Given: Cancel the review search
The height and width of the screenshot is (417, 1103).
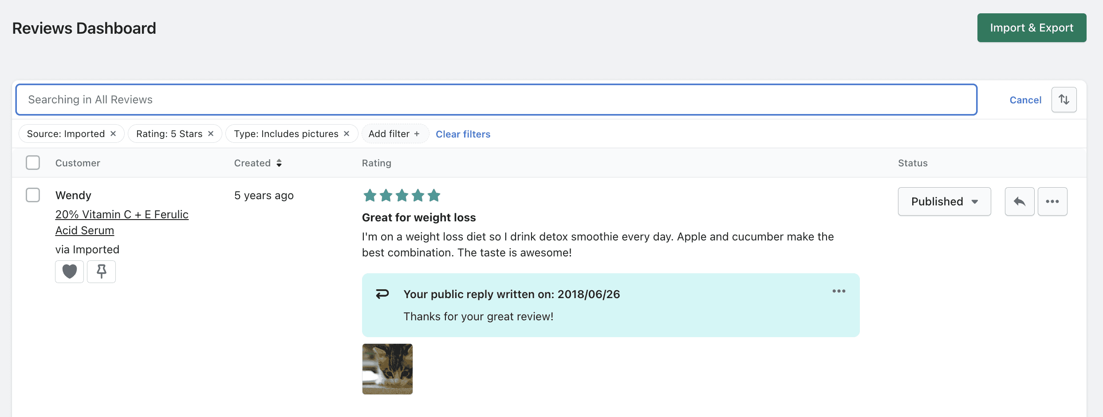Looking at the screenshot, I should pos(1025,100).
